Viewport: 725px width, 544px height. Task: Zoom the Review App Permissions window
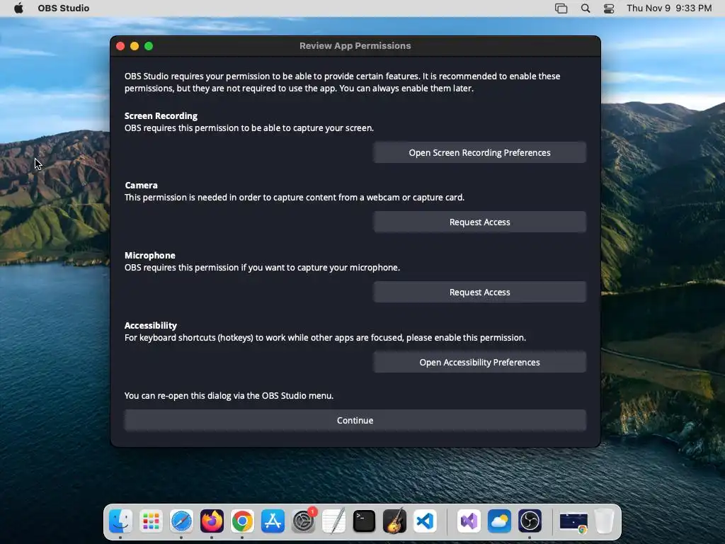click(149, 46)
